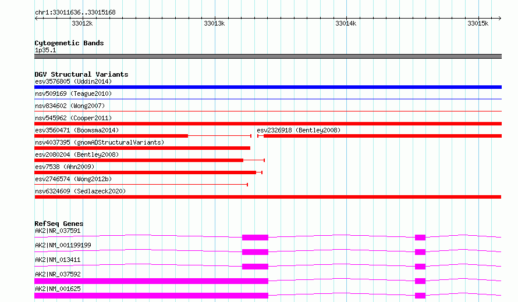Select the small right exon of AK2|NM_013411
Screen dimensions: 518x302
[x=420, y=267]
